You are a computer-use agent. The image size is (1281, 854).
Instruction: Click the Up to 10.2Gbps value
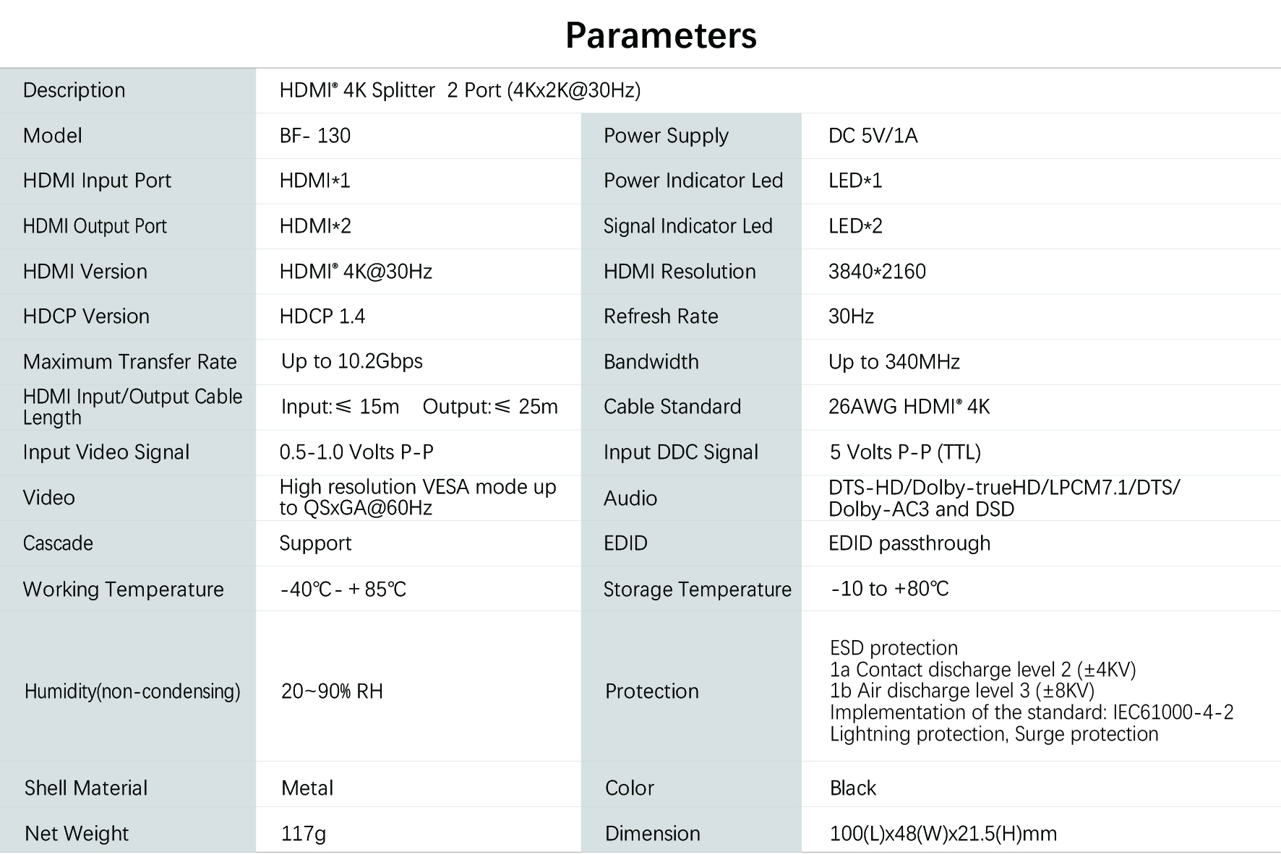(x=352, y=361)
